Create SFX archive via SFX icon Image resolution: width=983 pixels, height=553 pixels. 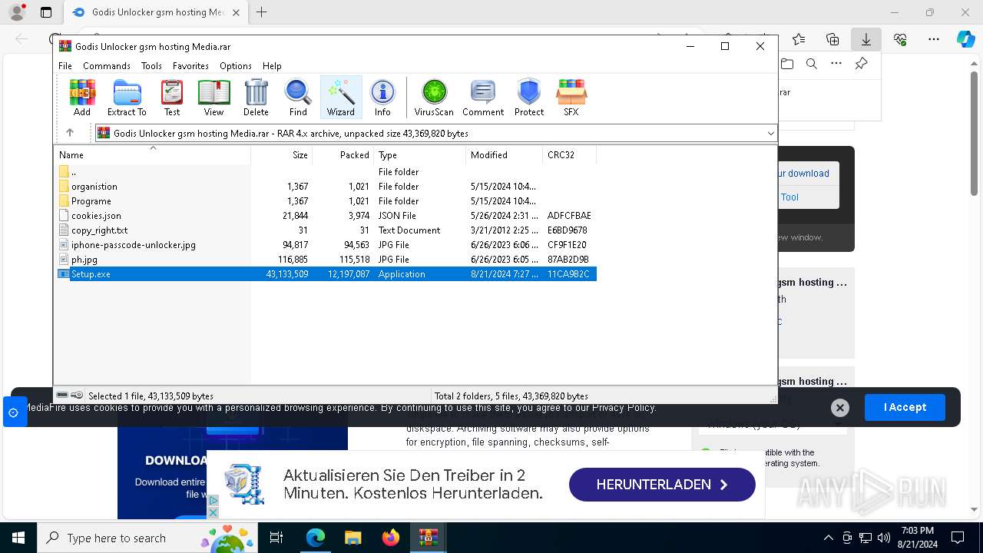(x=571, y=98)
